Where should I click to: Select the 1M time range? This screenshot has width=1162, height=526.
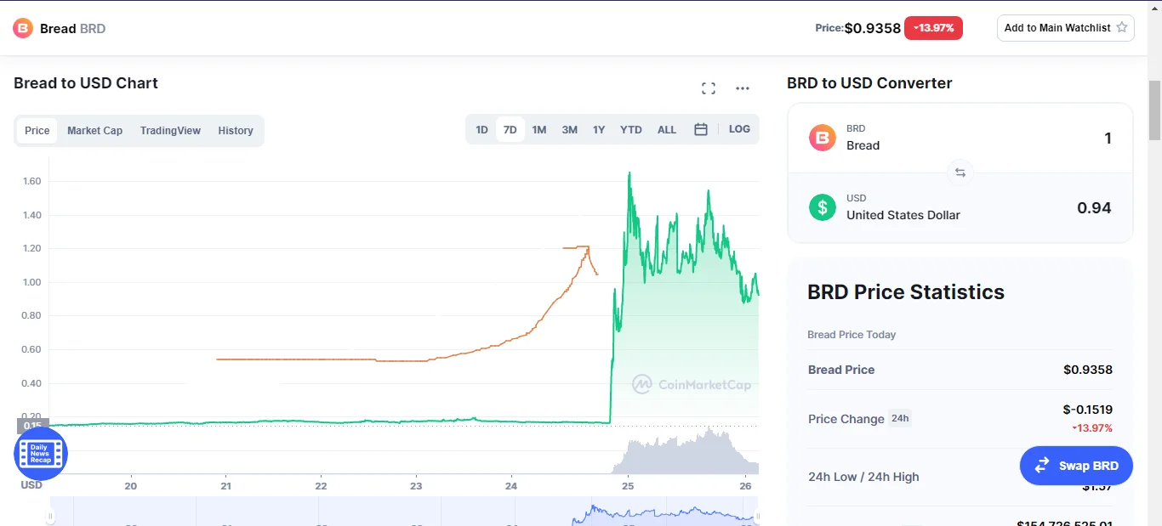(538, 130)
